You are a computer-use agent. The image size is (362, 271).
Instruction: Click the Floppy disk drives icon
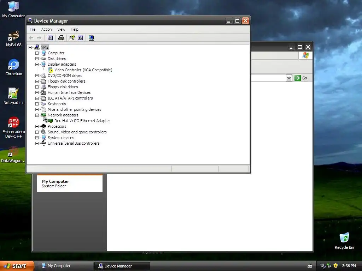43,87
